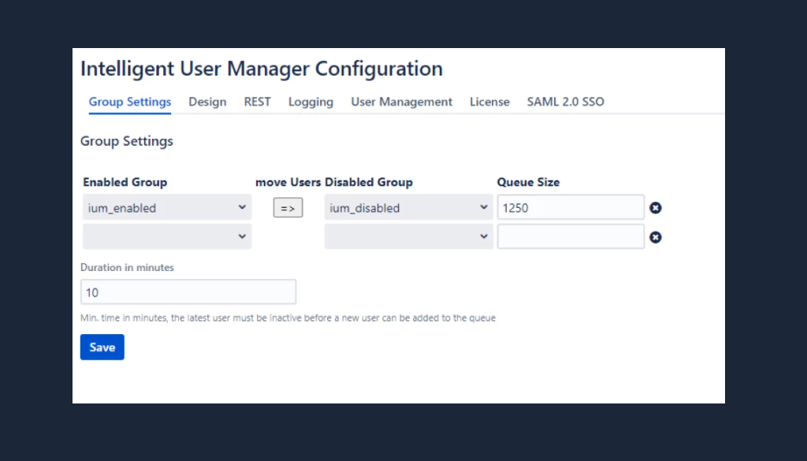Open the REST tab
Viewport: 807px width, 461px height.
point(258,102)
